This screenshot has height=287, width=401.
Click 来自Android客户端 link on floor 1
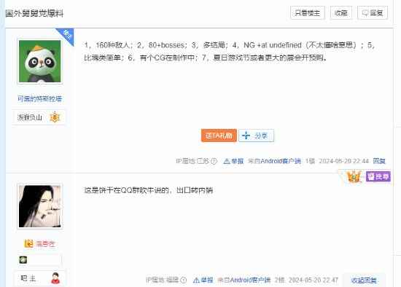274,161
